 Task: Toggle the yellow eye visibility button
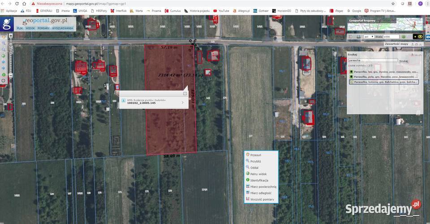[420, 37]
